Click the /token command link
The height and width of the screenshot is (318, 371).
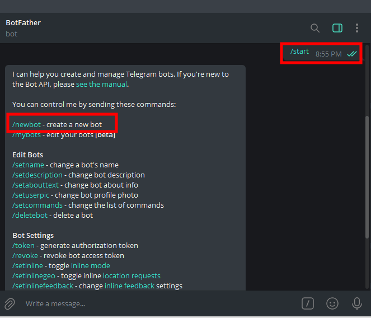coord(24,246)
